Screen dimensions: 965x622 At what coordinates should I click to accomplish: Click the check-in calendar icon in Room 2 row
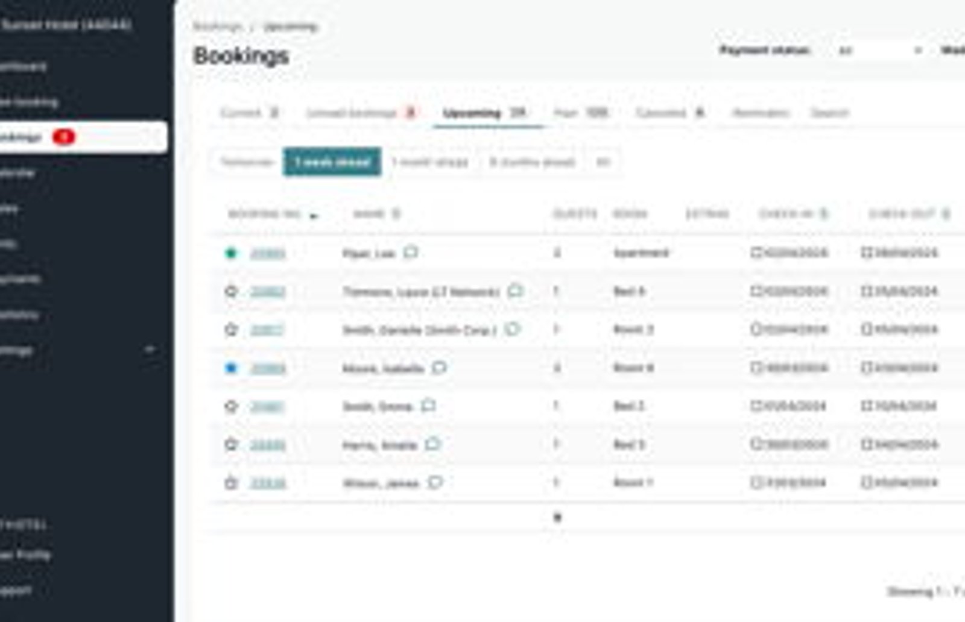[x=756, y=329]
